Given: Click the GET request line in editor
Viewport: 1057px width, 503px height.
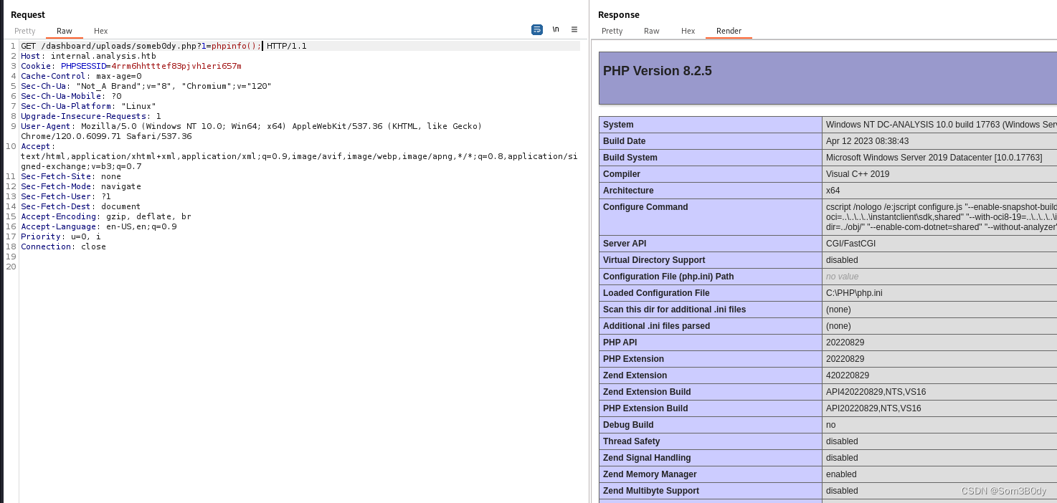Looking at the screenshot, I should (300, 46).
